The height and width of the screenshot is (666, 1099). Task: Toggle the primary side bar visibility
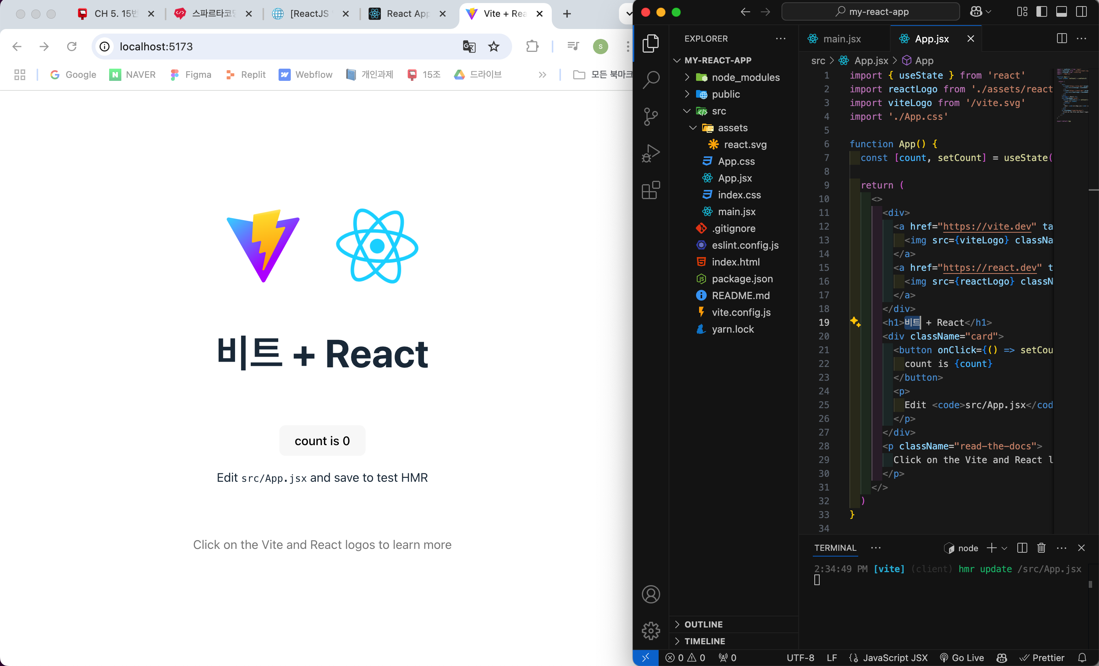point(1041,12)
